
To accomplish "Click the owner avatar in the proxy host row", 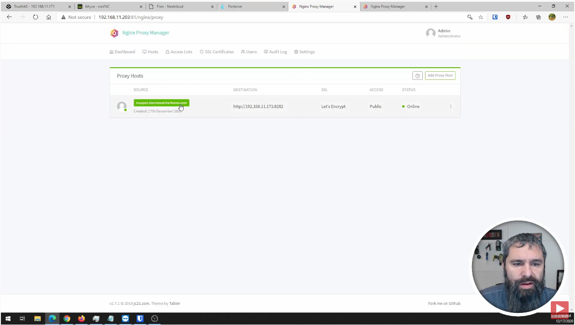I will [122, 106].
